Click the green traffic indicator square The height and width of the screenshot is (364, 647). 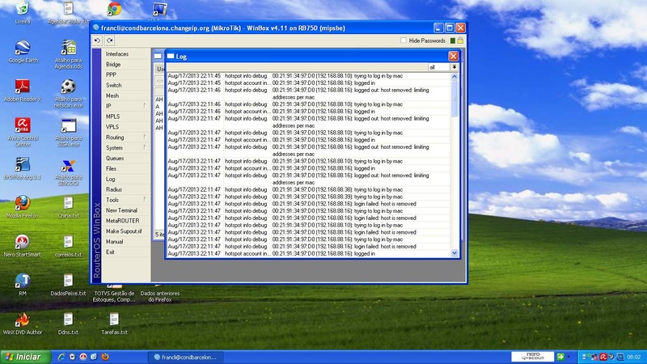coord(453,40)
